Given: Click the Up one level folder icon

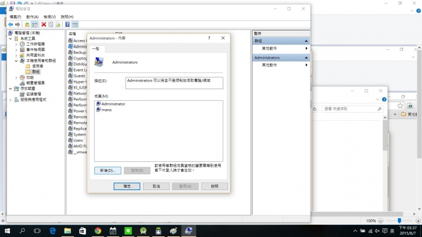Looking at the screenshot, I should coord(27,25).
